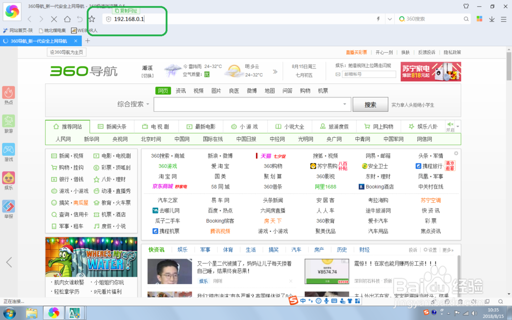Open the 人民网 link
This screenshot has height=320, width=512.
63,139
